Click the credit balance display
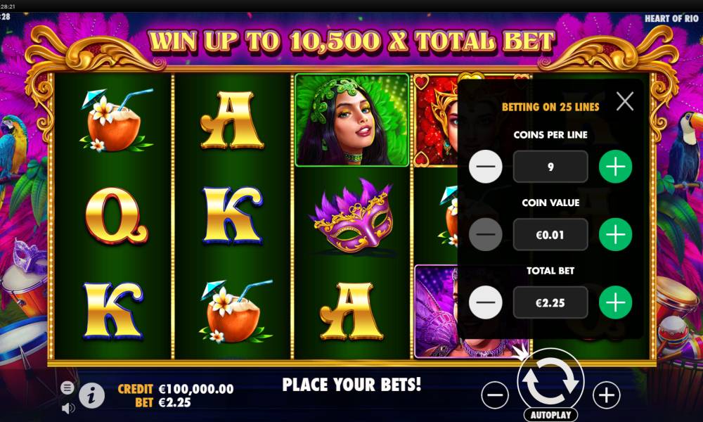Viewport: 703px width, 422px height. tap(176, 389)
